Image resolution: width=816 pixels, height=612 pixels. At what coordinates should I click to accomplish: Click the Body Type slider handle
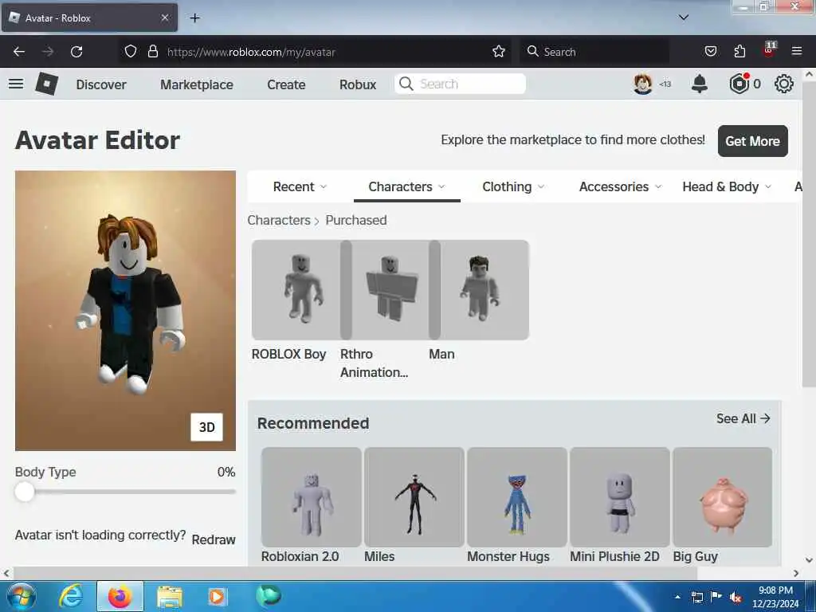tap(25, 491)
